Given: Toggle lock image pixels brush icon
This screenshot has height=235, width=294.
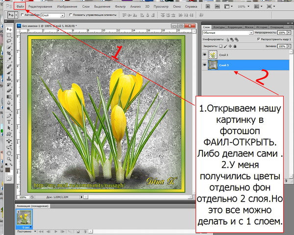Looking at the screenshot, I should pos(225,46).
